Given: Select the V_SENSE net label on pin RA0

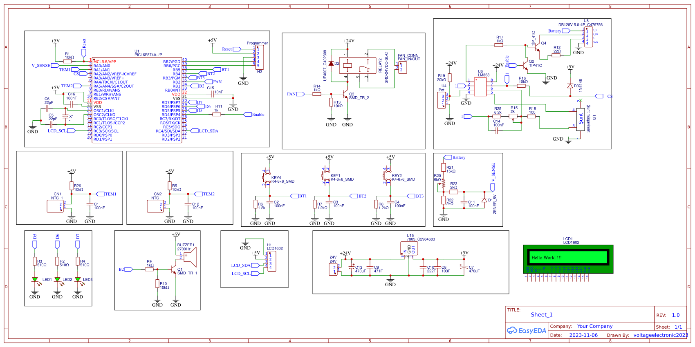Looking at the screenshot, I should point(41,66).
